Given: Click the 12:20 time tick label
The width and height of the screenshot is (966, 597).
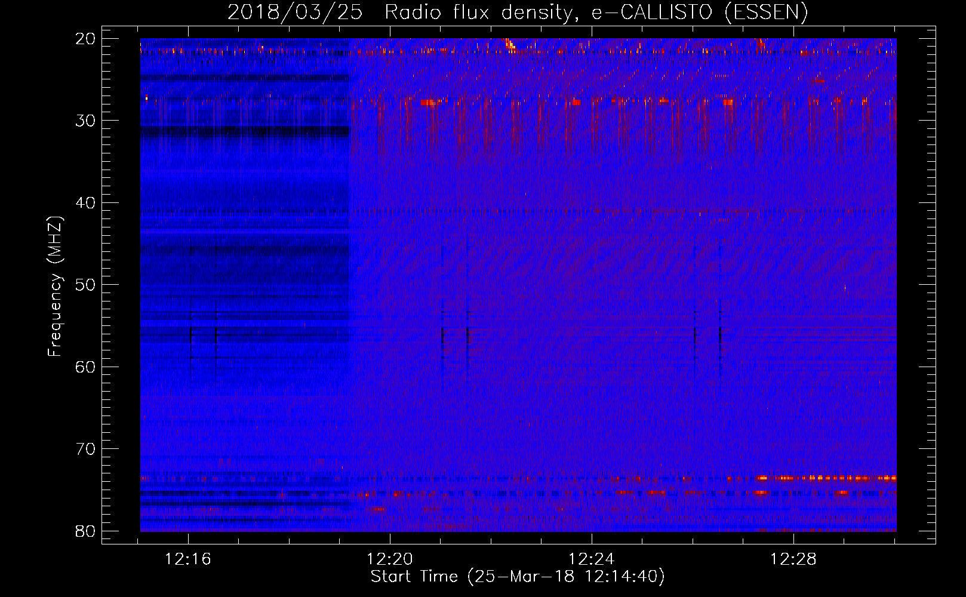Looking at the screenshot, I should click(x=390, y=559).
